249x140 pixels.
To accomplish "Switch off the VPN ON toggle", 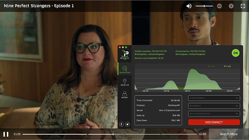I will point(236,53).
